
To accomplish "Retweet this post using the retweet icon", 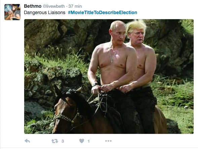I will [55, 141].
